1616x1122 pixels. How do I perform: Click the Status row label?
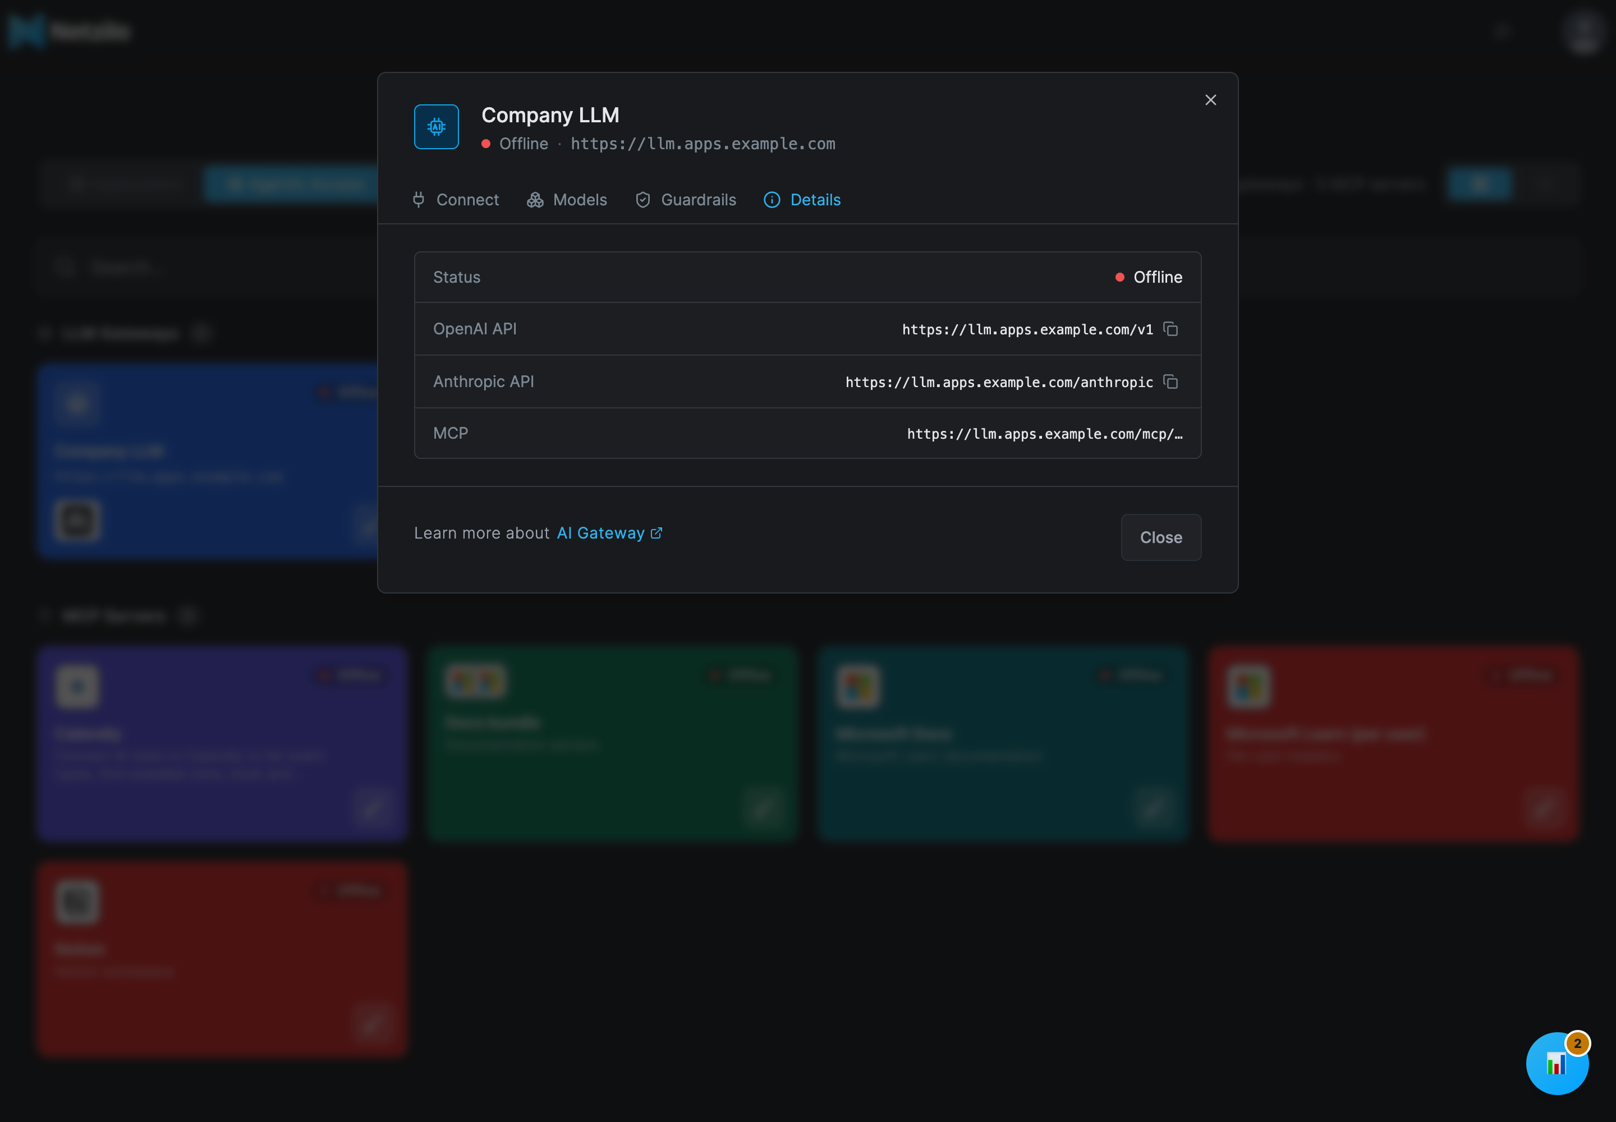pyautogui.click(x=456, y=277)
